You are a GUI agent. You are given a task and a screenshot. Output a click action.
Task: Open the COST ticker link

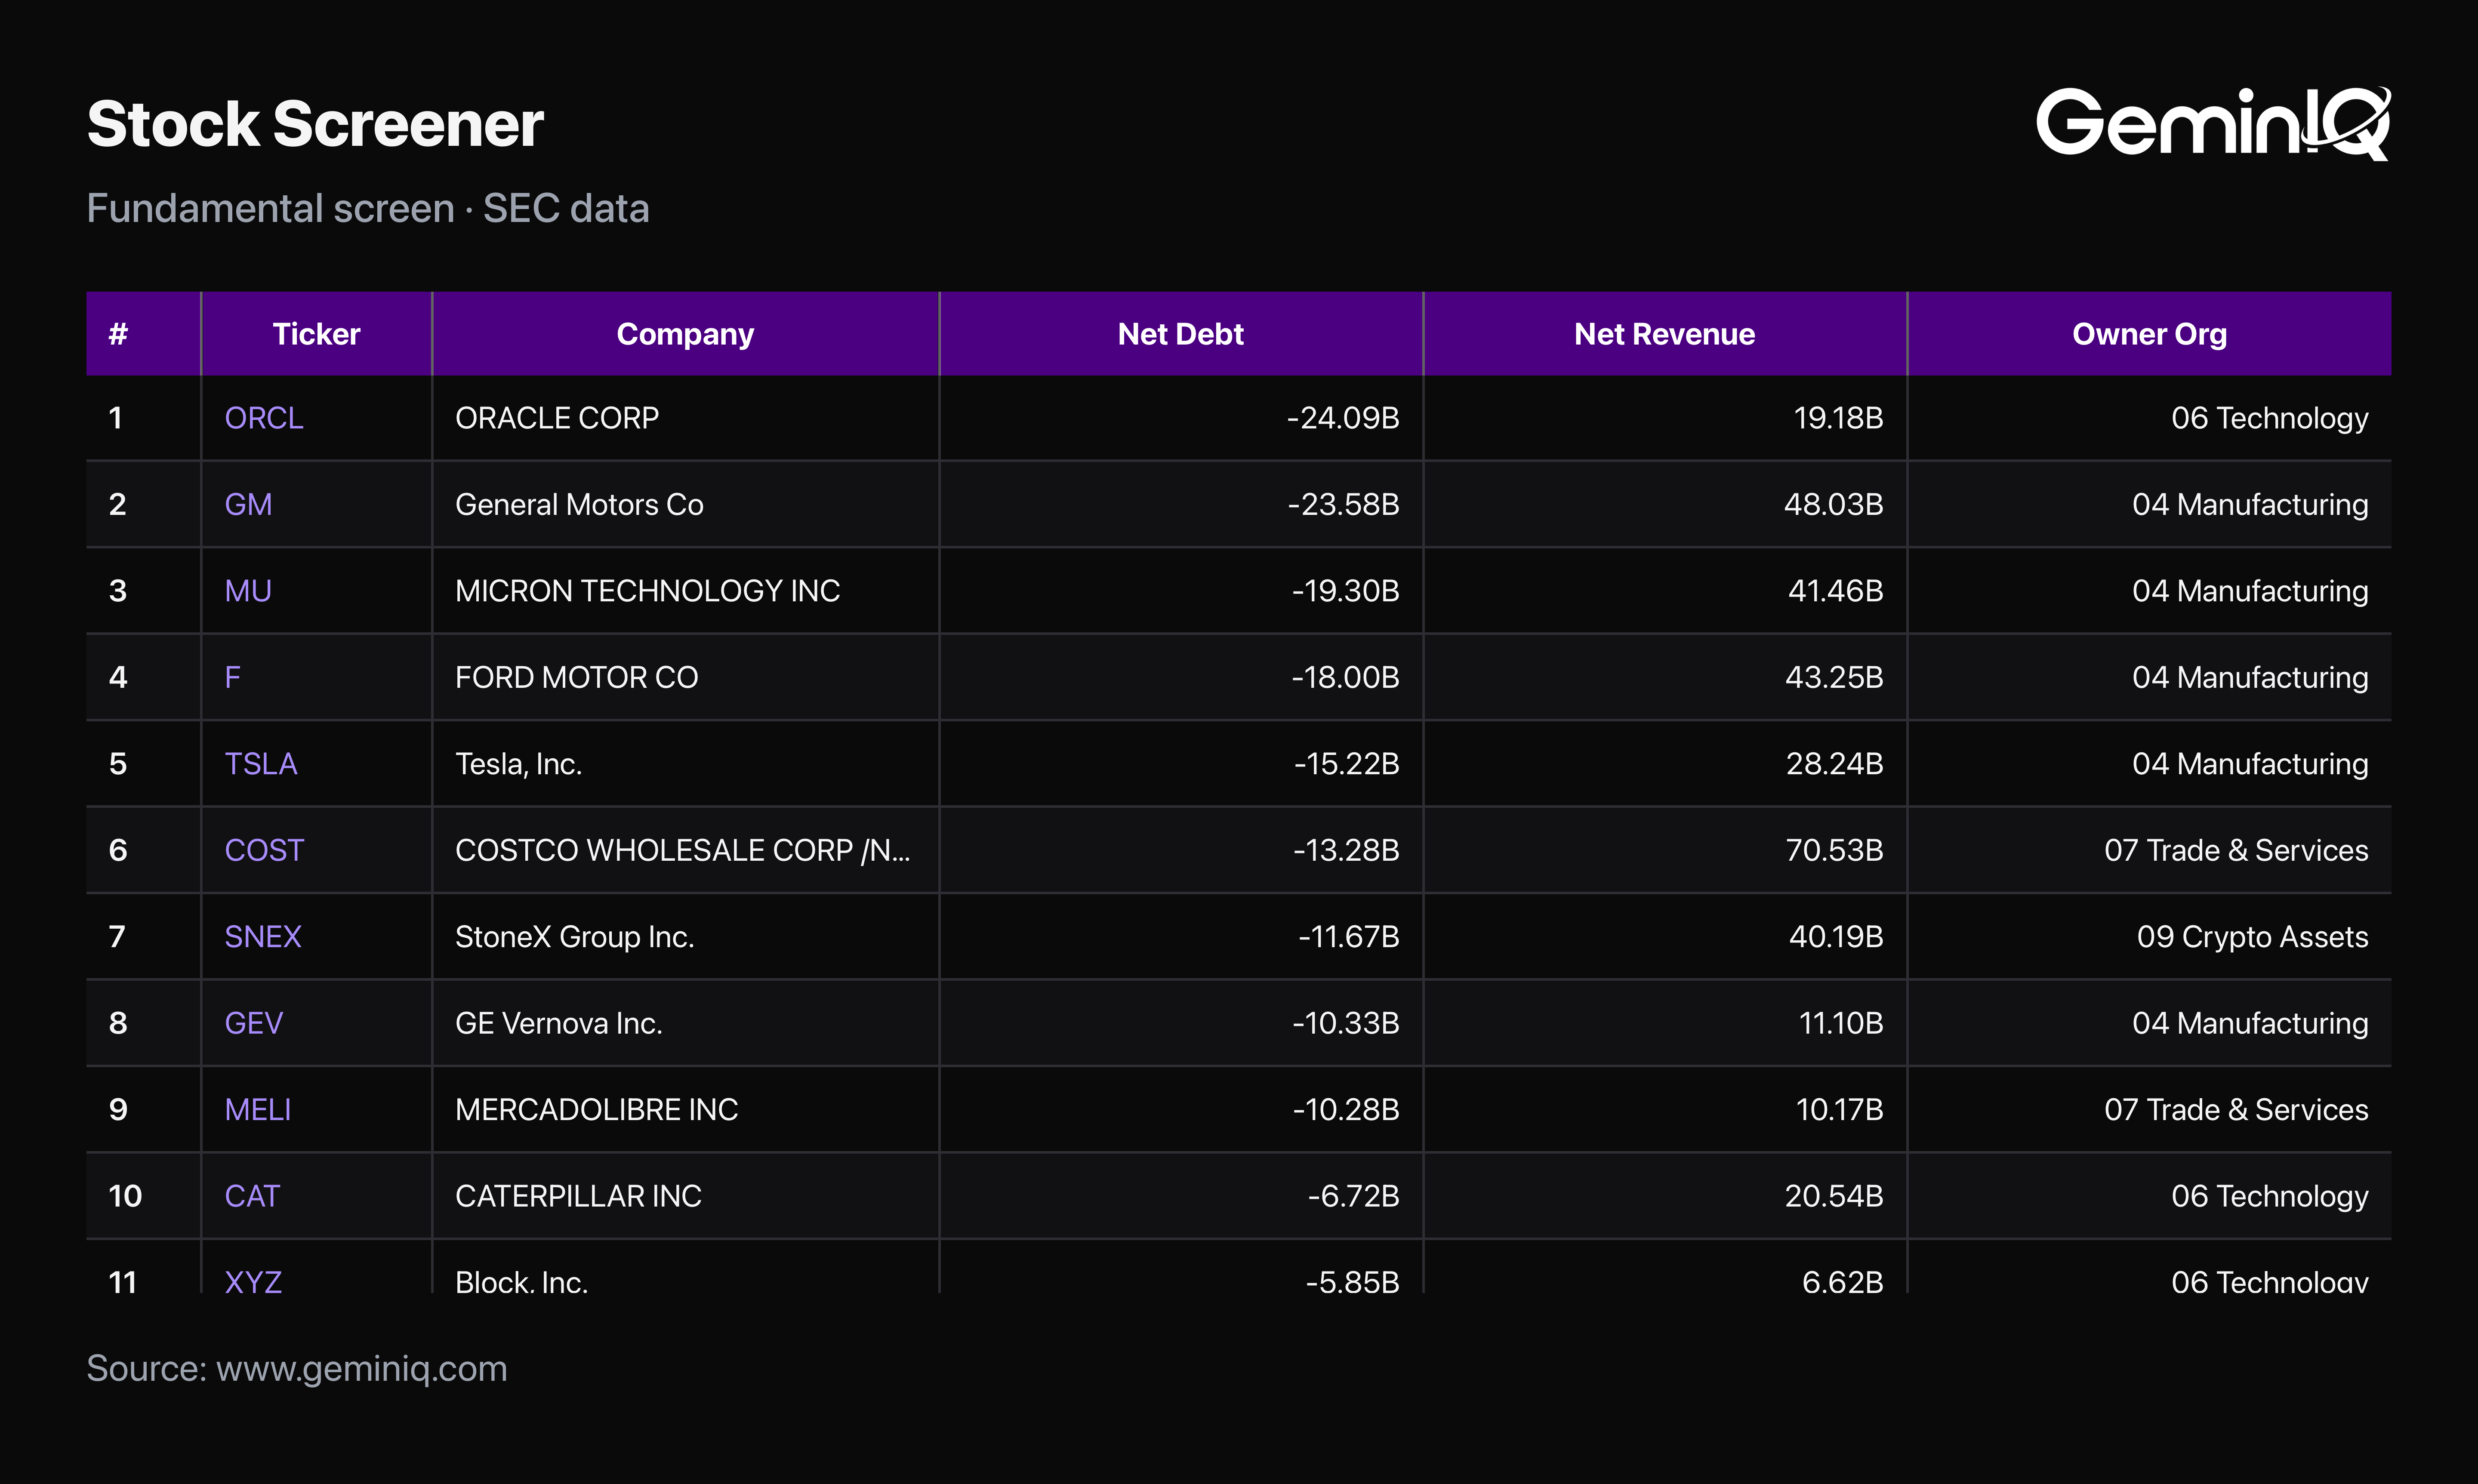point(264,850)
